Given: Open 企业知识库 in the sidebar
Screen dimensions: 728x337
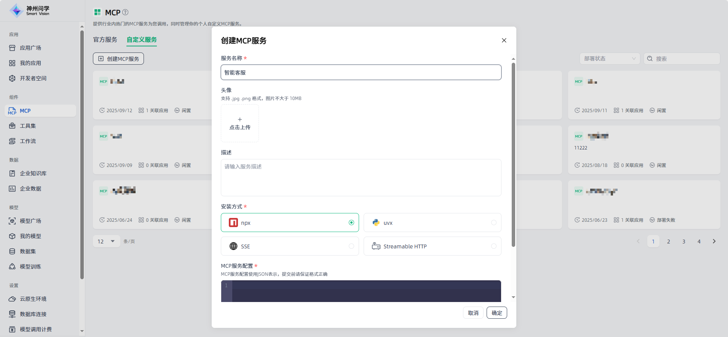Looking at the screenshot, I should click(33, 173).
